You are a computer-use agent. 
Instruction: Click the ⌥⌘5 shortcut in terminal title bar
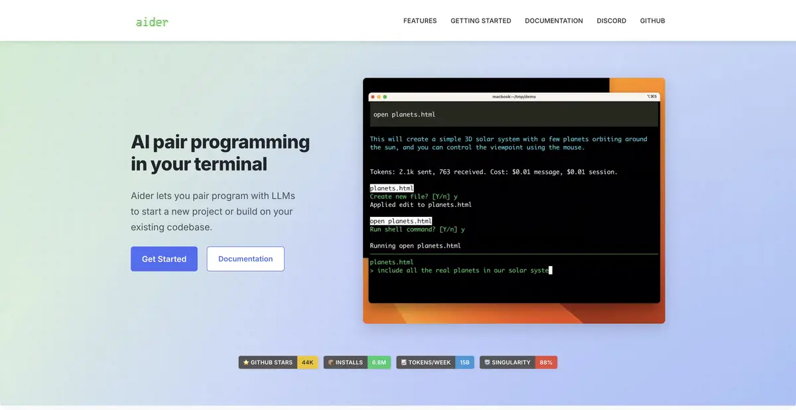point(651,97)
